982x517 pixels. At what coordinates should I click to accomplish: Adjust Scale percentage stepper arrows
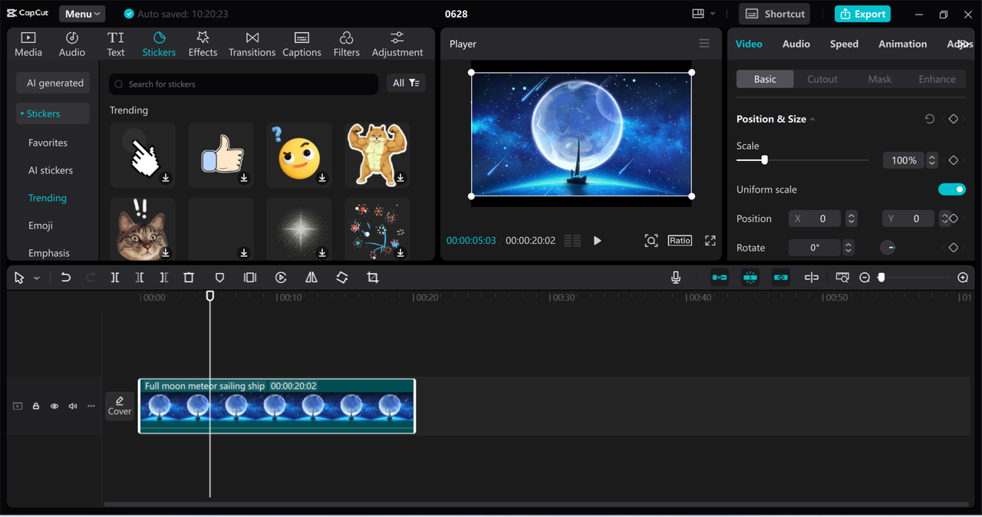932,160
